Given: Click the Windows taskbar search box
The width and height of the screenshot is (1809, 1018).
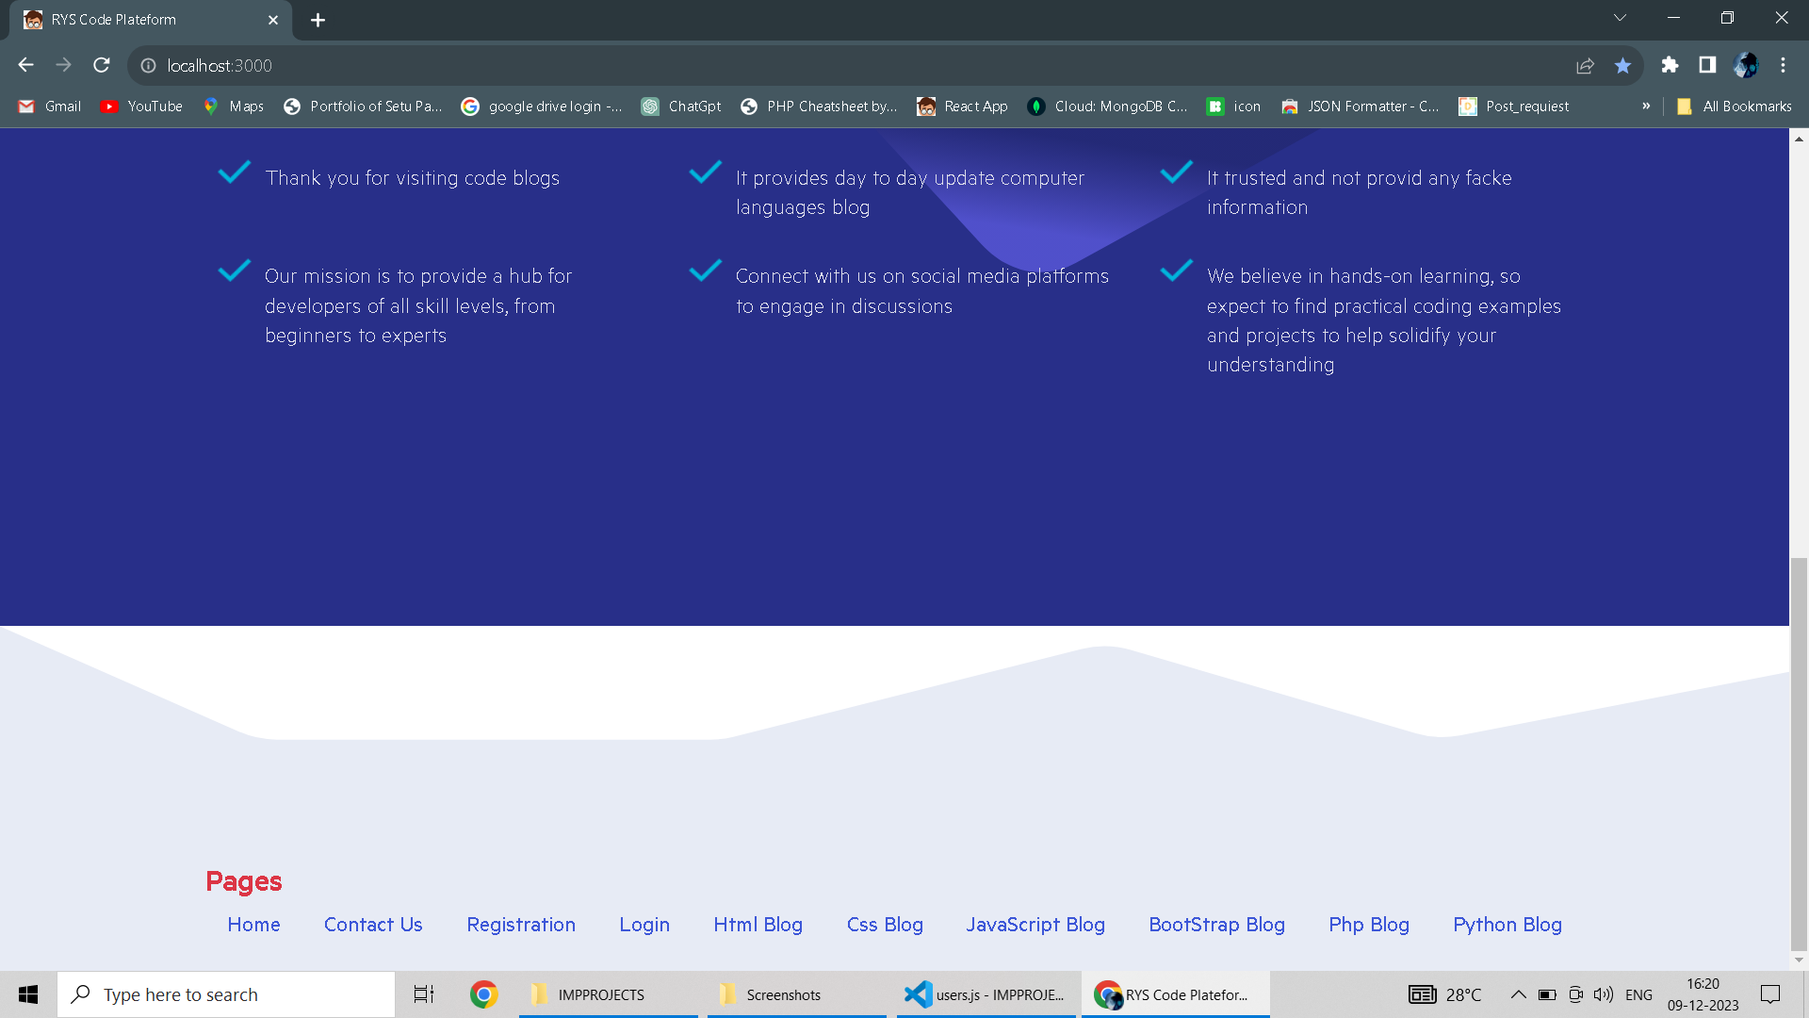Looking at the screenshot, I should click(x=226, y=994).
